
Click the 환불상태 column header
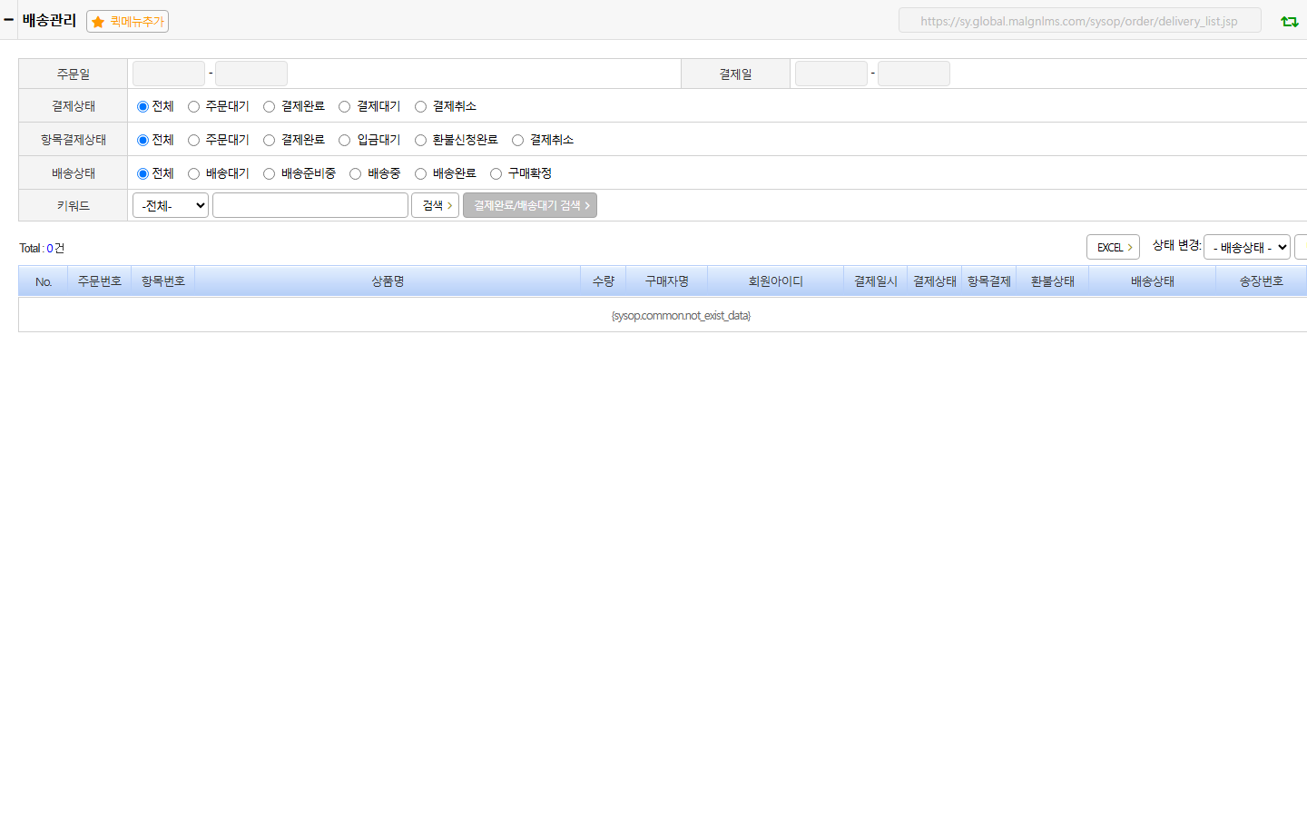(x=1053, y=281)
